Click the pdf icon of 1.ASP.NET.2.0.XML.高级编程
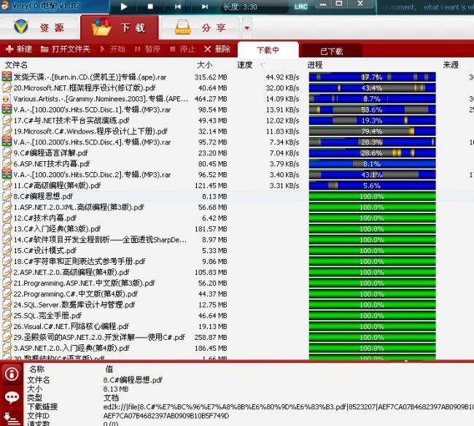The image size is (474, 426). [7, 207]
